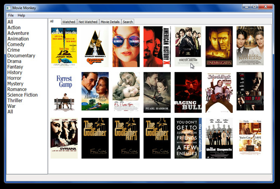Screen dimensions: 280x189
Task: Filter movies by Mystery genre
Action: [15, 83]
